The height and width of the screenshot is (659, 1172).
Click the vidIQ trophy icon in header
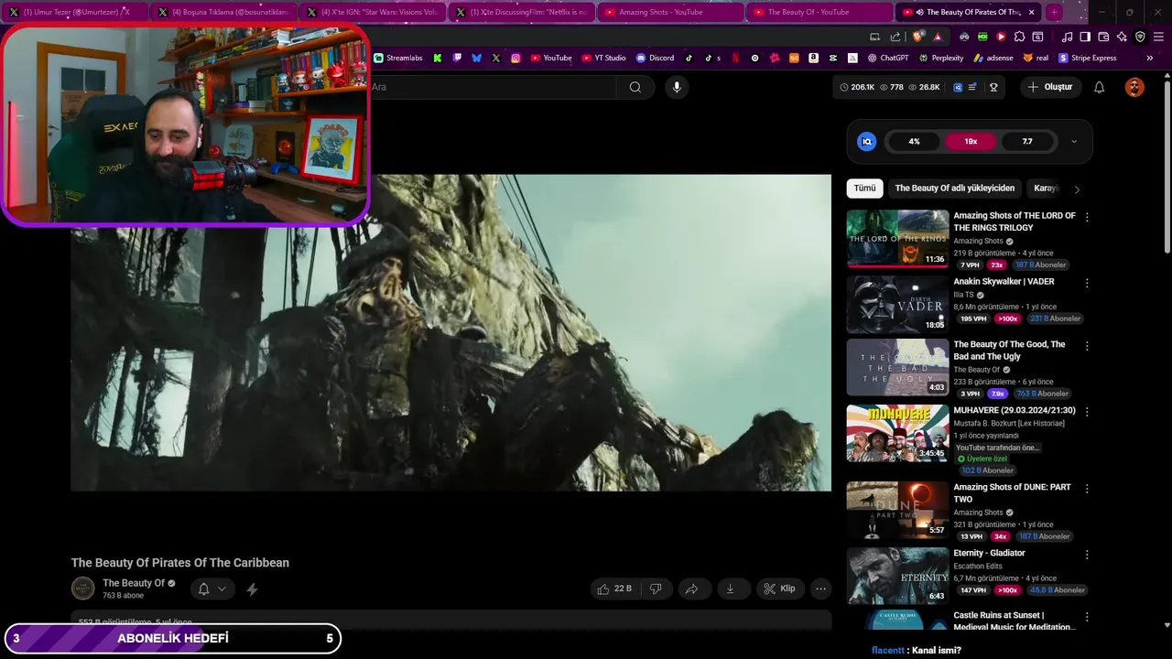[x=993, y=87]
